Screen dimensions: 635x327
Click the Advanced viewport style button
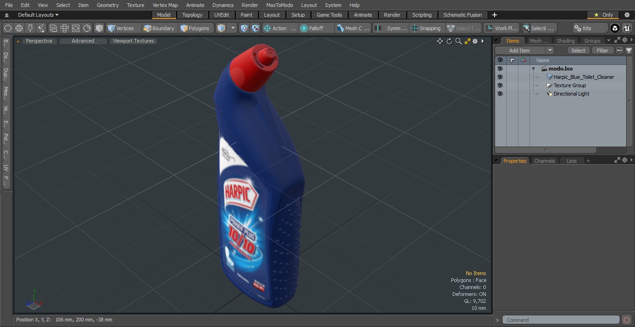point(83,41)
